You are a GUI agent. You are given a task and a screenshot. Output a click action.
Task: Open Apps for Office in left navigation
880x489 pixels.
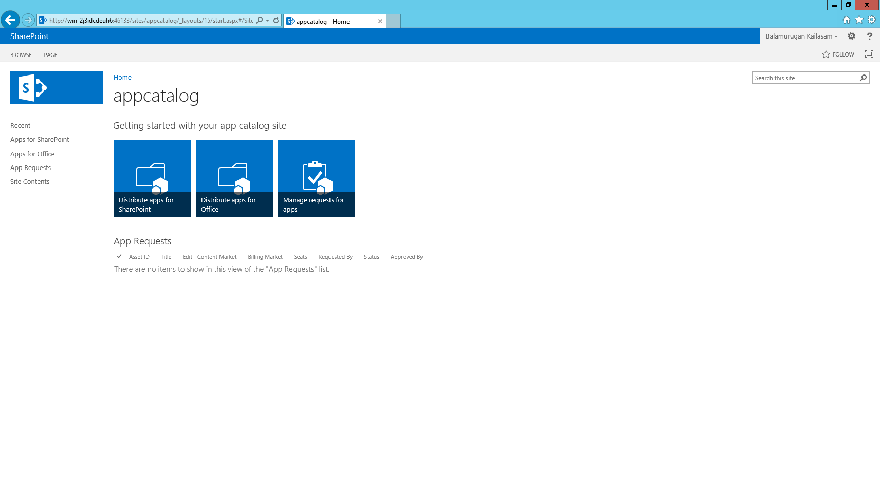coord(32,154)
